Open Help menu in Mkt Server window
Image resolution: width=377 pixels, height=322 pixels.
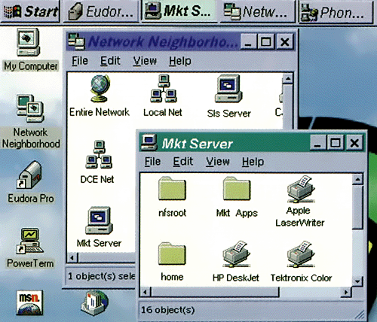[x=253, y=162]
